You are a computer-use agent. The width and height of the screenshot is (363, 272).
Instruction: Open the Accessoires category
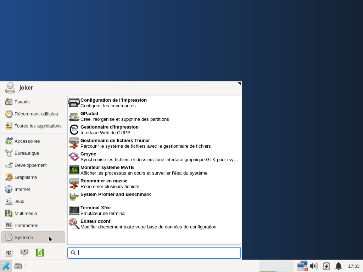tap(33, 141)
